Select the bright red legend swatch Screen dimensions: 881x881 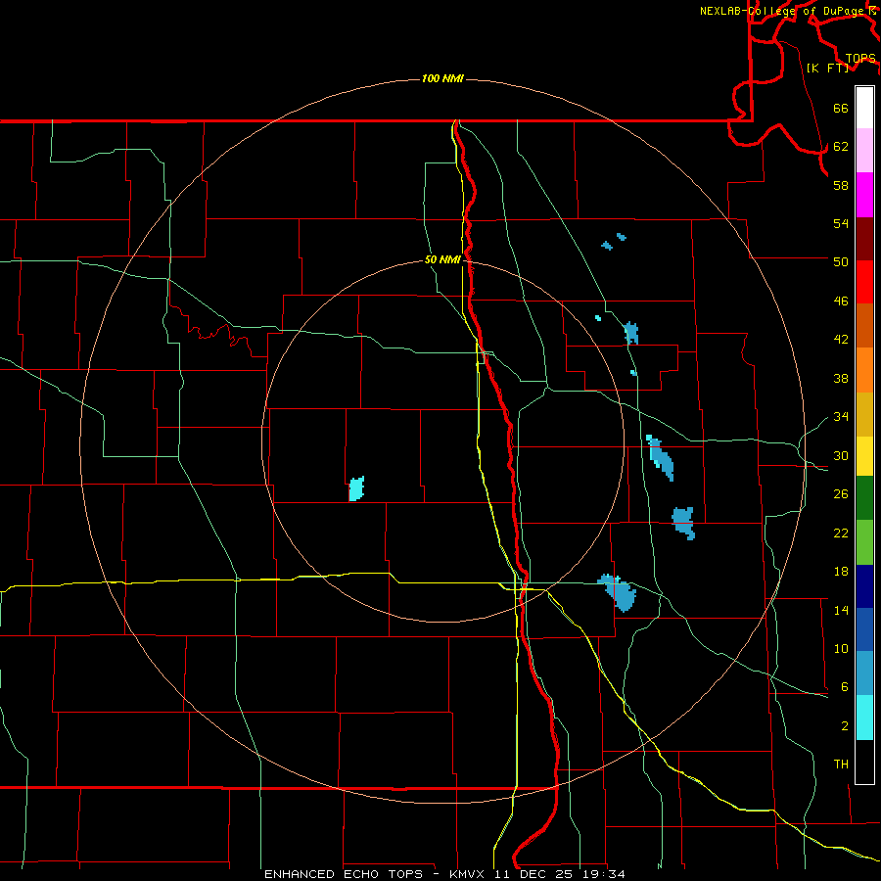pyautogui.click(x=864, y=282)
